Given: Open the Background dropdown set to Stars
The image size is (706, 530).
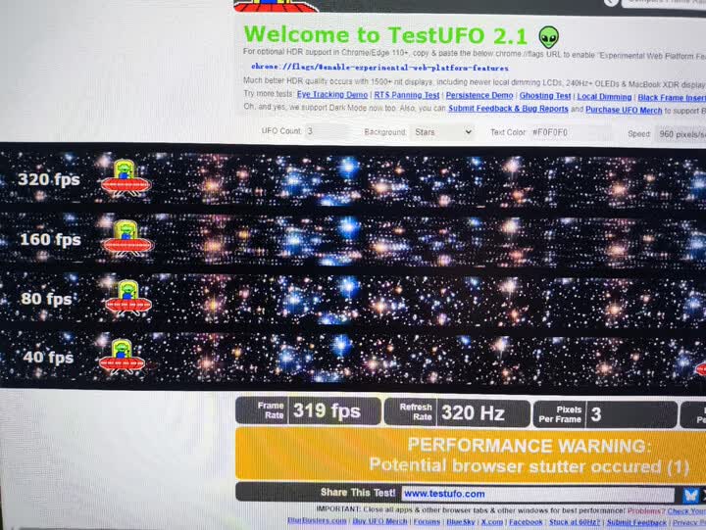Looking at the screenshot, I should (441, 132).
